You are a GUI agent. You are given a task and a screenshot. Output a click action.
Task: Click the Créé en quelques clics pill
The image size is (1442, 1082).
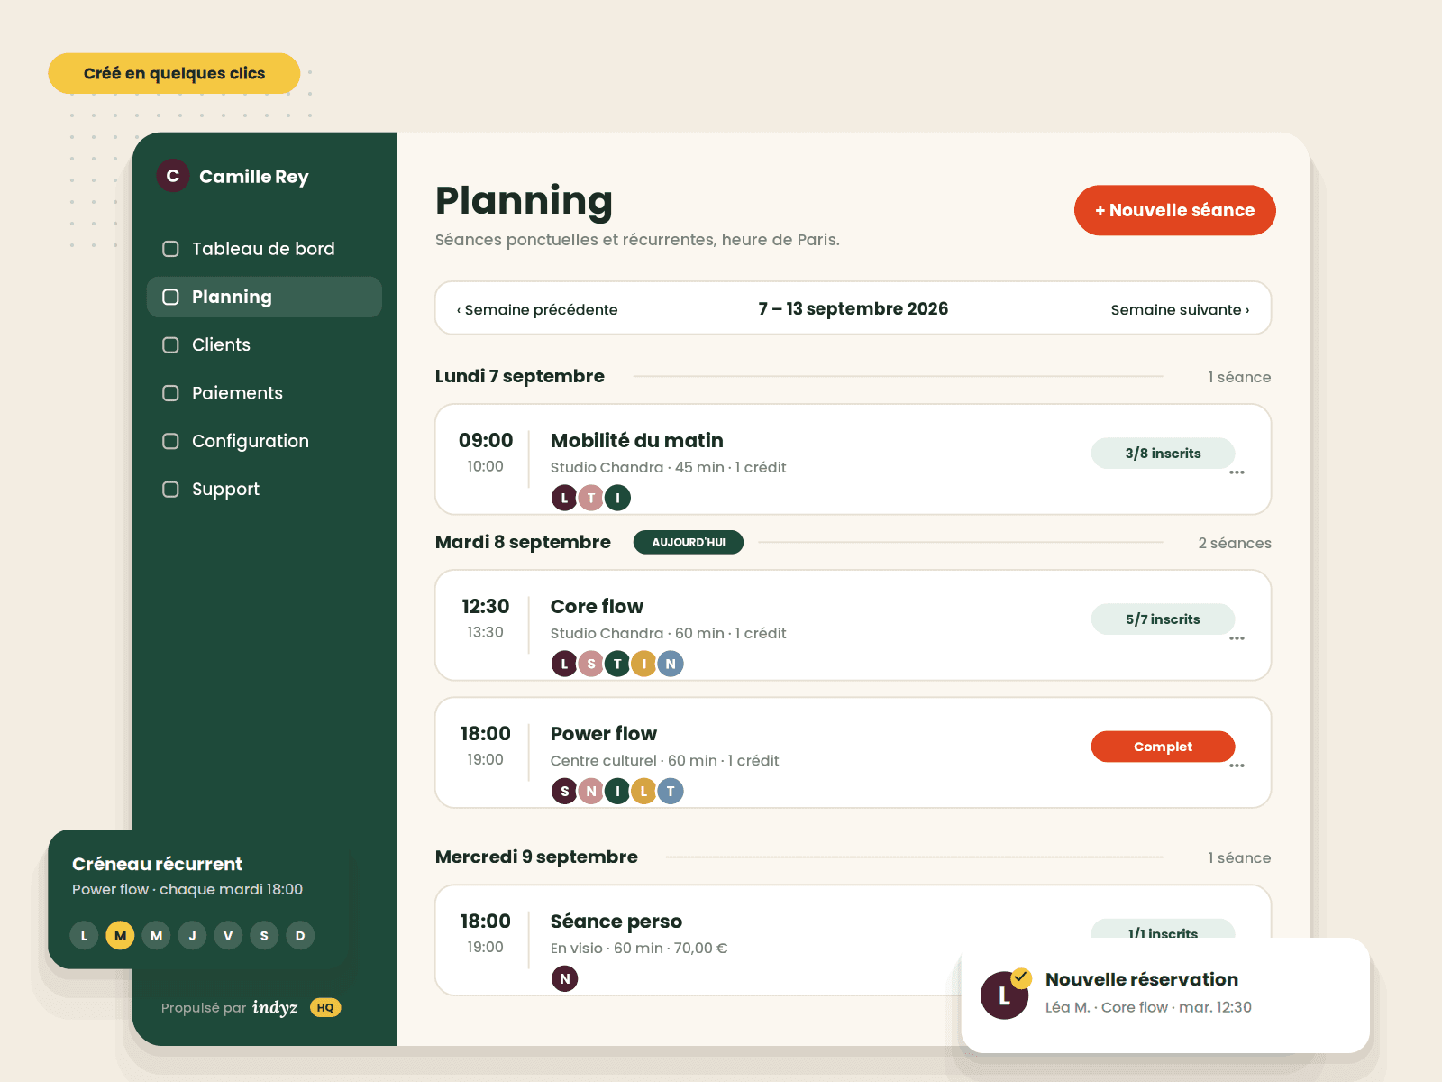click(x=174, y=73)
